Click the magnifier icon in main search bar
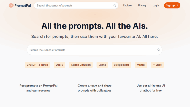190x107 pixels. (x=159, y=50)
